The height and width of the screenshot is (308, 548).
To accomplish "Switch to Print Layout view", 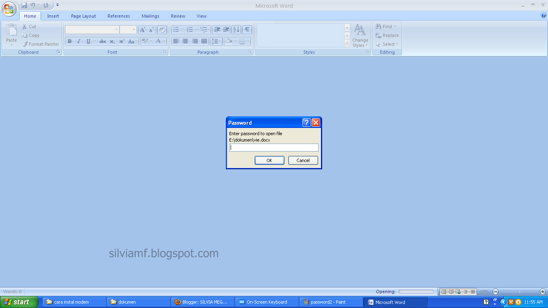I will pyautogui.click(x=444, y=292).
